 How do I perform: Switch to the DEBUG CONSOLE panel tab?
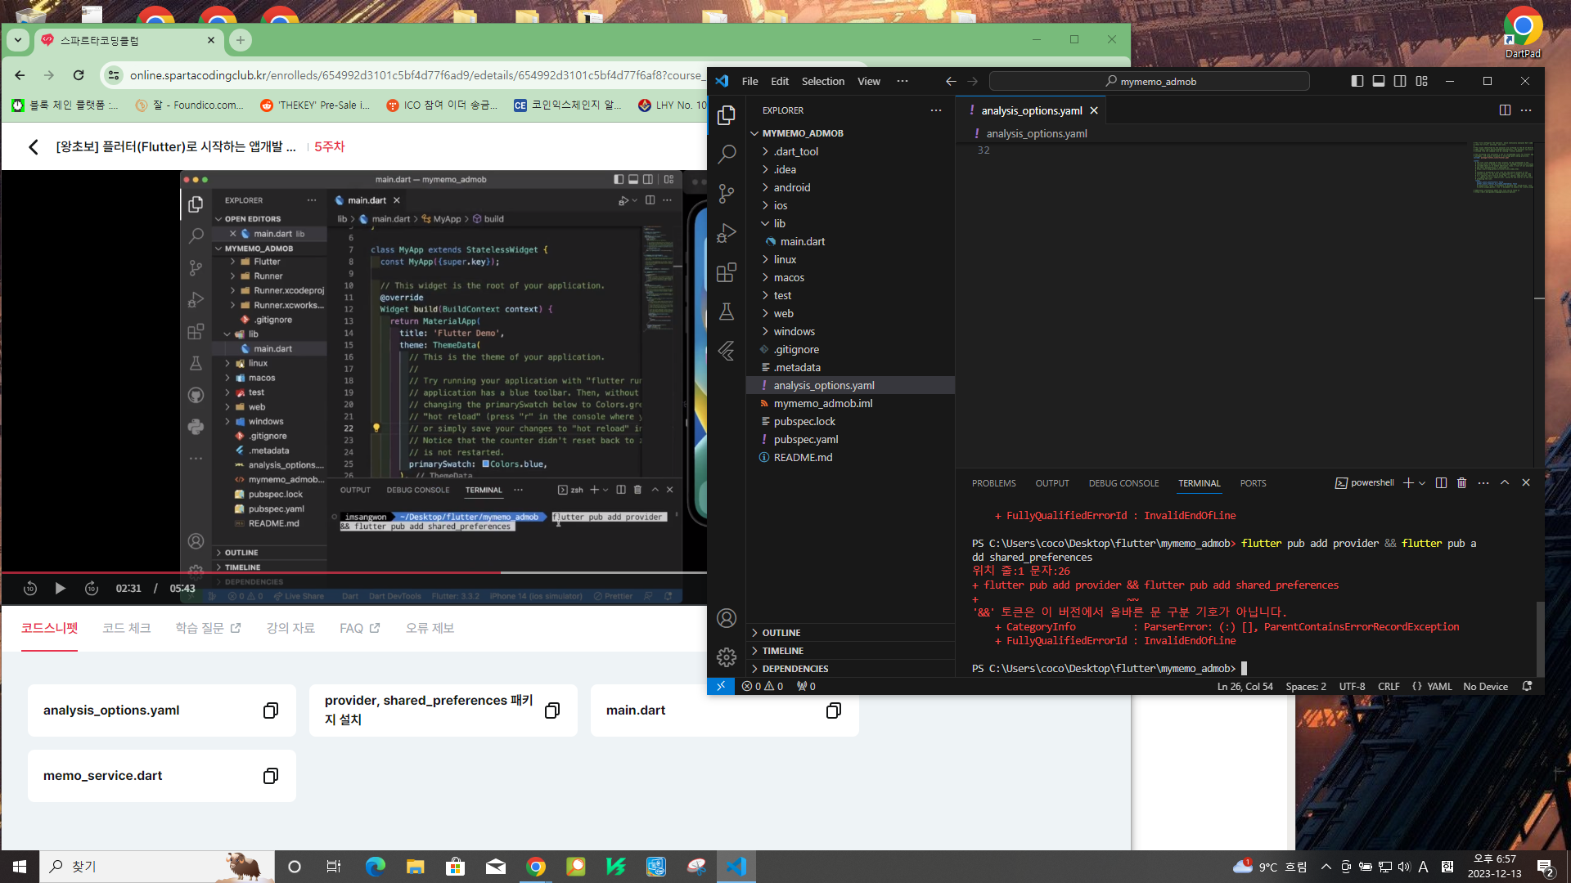1123,483
